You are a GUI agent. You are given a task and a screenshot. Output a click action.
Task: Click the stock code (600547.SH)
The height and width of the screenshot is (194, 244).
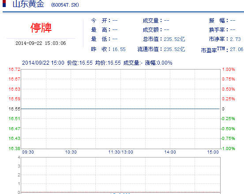[65, 5]
